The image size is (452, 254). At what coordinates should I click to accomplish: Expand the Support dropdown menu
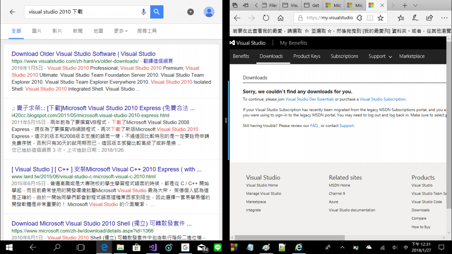(380, 56)
